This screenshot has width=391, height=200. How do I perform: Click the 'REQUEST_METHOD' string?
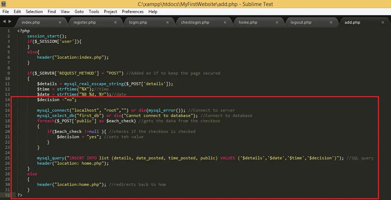77,73
